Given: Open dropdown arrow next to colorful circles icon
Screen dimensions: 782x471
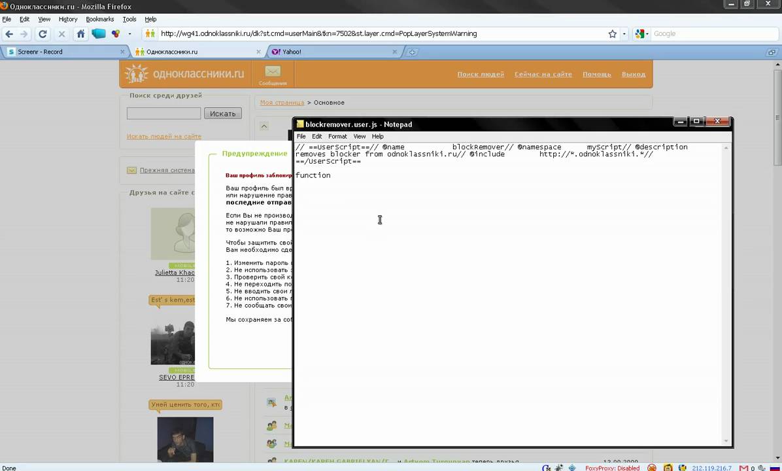Looking at the screenshot, I should (x=129, y=34).
